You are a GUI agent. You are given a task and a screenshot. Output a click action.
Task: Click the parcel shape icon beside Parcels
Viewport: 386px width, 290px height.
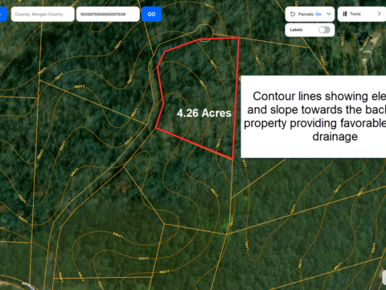tap(293, 14)
